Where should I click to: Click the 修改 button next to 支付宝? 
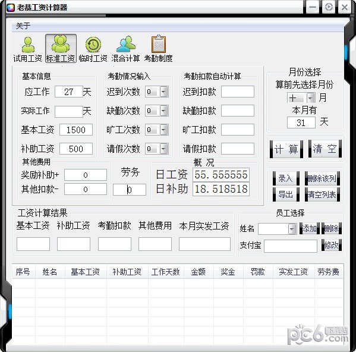click(x=332, y=245)
